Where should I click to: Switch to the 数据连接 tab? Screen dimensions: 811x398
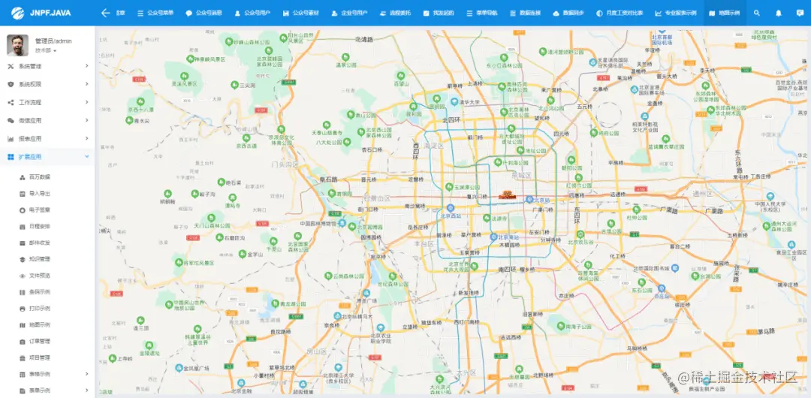tap(526, 13)
